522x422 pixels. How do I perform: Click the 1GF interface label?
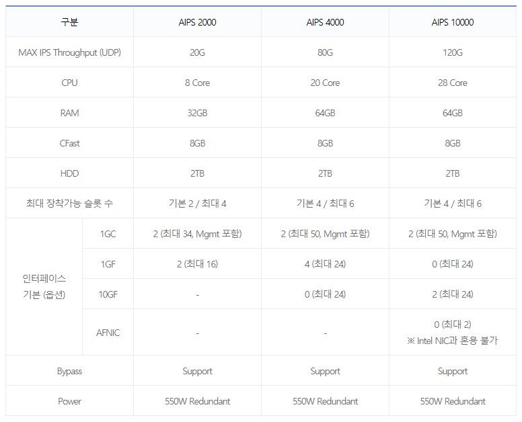(108, 264)
